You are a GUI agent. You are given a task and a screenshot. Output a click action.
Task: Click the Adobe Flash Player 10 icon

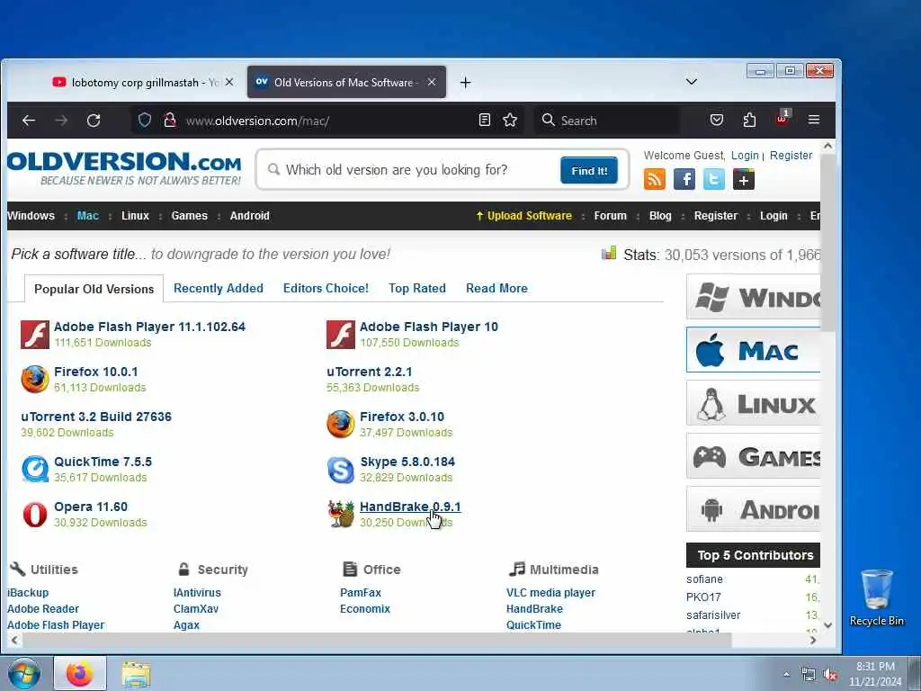(x=341, y=335)
